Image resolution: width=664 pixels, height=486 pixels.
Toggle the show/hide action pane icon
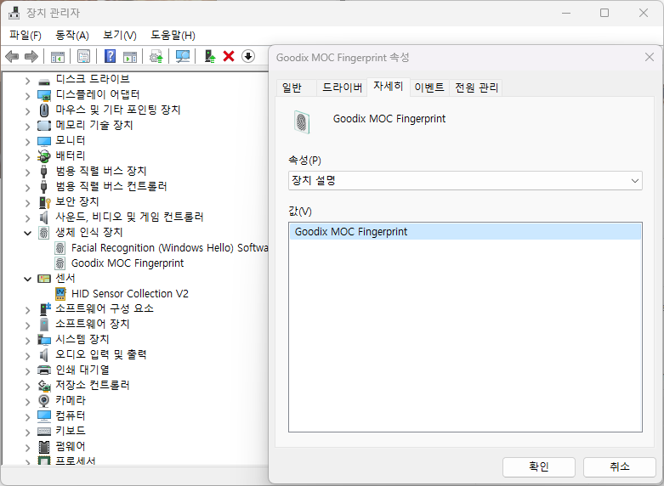130,56
